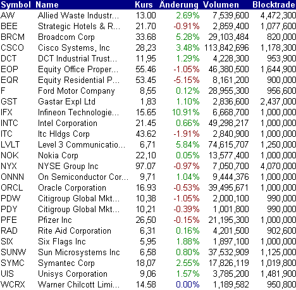Viewport: 296px width, 290px height.
Task: Click NYSE price 97.07
Action: point(145,166)
